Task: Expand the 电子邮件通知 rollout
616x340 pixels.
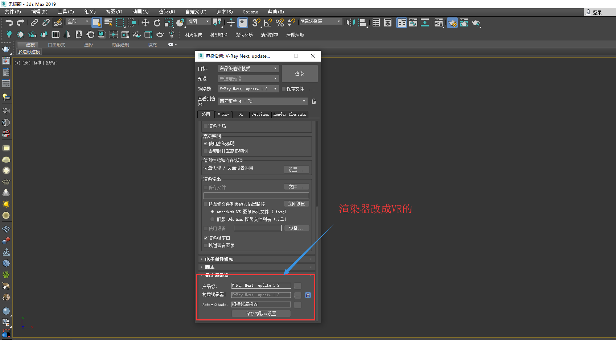Action: click(x=219, y=259)
